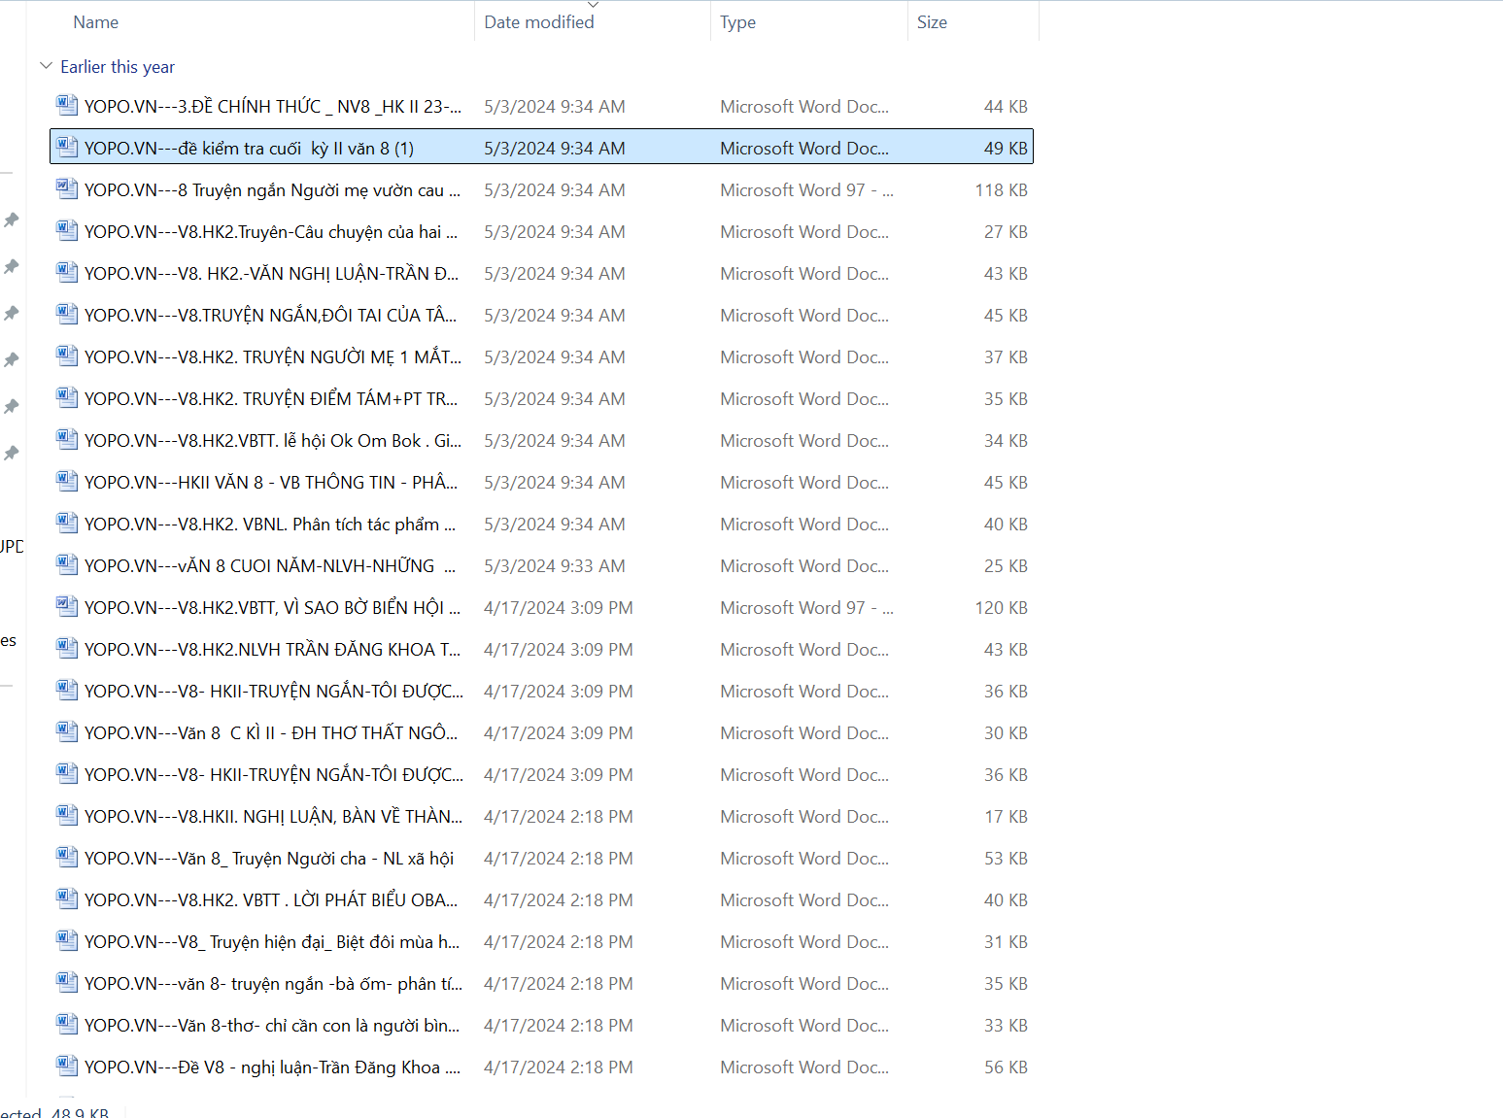Click the '56 KB' size cell

(1006, 1067)
